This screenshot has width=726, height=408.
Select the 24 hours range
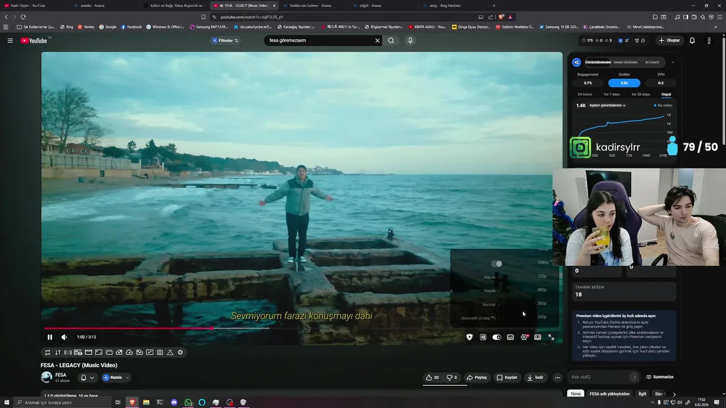click(585, 94)
